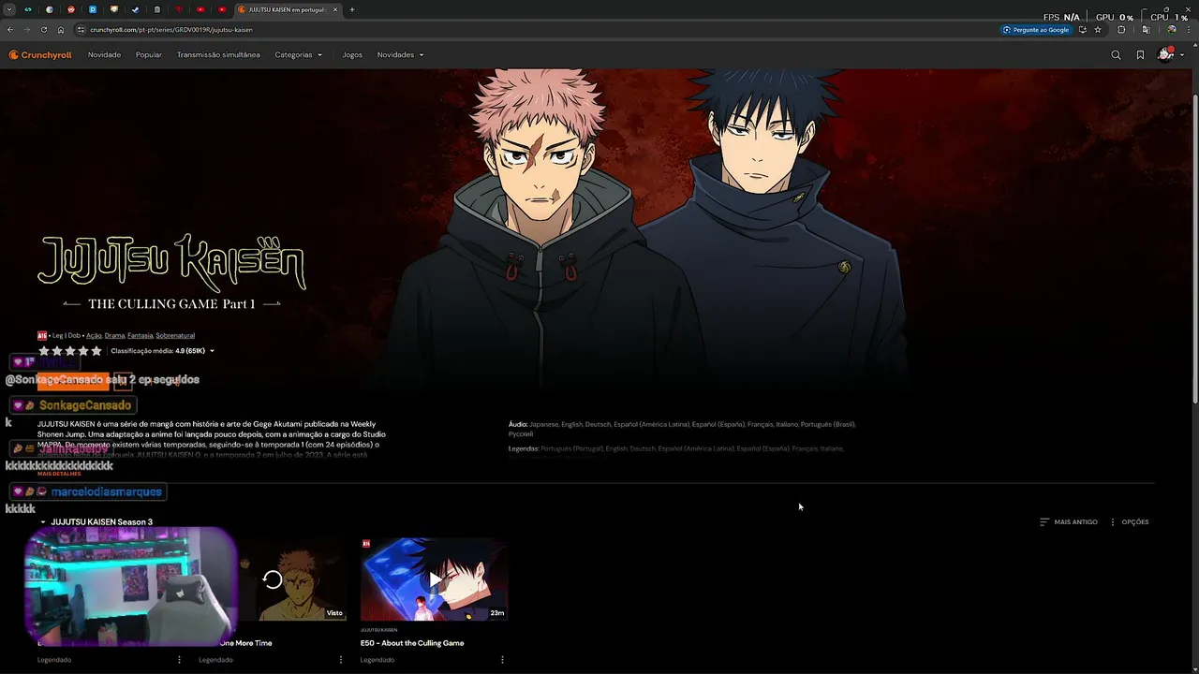
Task: Click the Pergunte ao Google button
Action: 1036,30
